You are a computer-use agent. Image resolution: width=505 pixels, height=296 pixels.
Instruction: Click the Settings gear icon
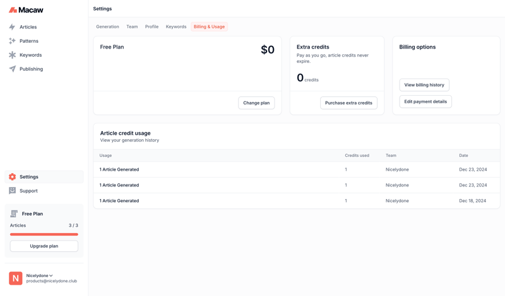[x=12, y=177]
